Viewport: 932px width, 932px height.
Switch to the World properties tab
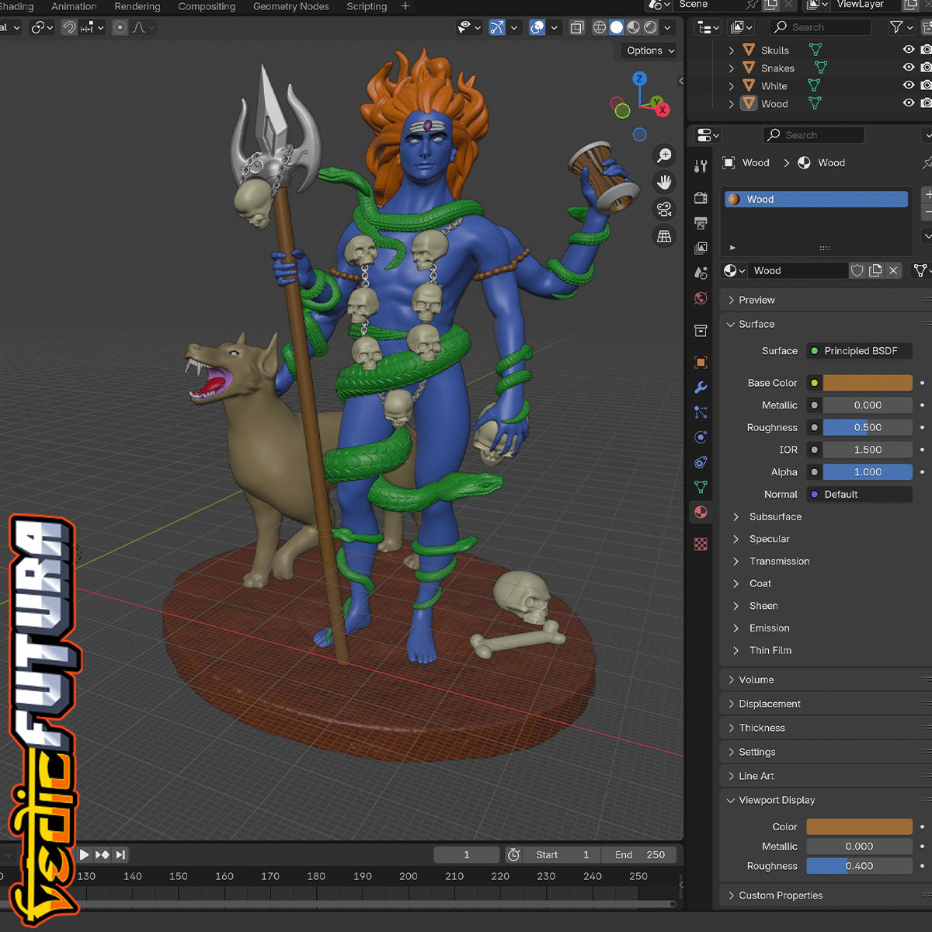(x=701, y=298)
